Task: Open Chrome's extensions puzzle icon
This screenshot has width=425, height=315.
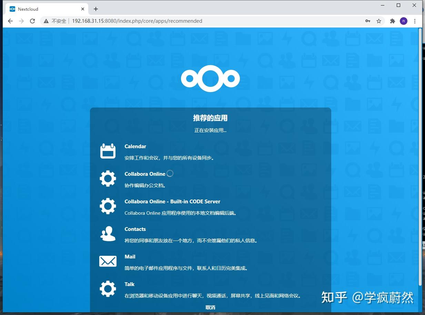Action: tap(392, 21)
